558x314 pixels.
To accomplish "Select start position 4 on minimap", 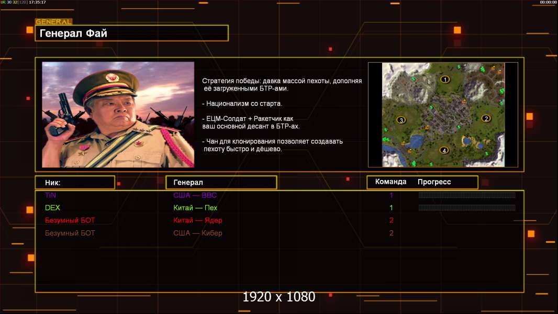I will click(x=444, y=150).
